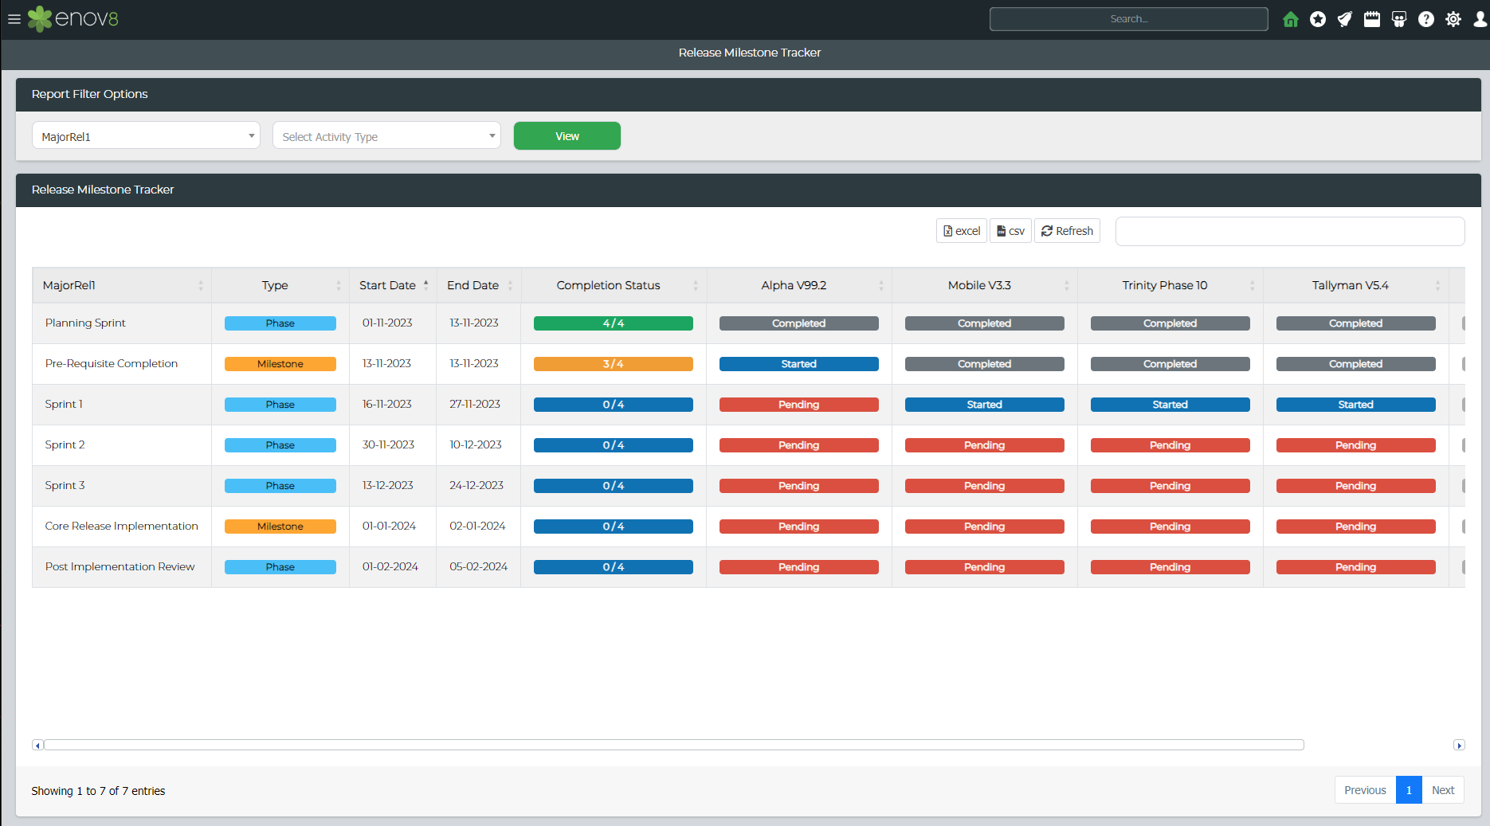The image size is (1490, 826).
Task: Open the star favorites icon
Action: pyautogui.click(x=1318, y=19)
